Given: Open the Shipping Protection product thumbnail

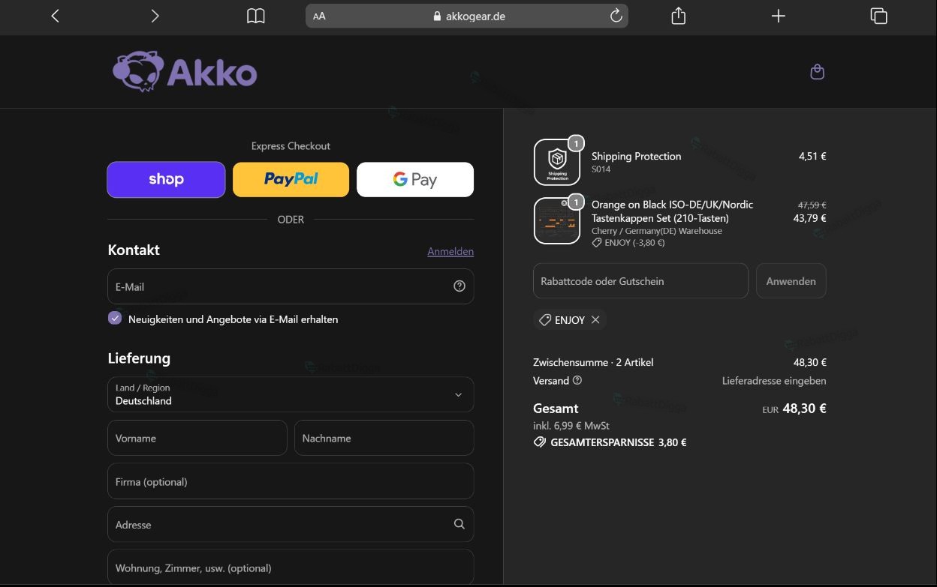Looking at the screenshot, I should click(x=557, y=162).
